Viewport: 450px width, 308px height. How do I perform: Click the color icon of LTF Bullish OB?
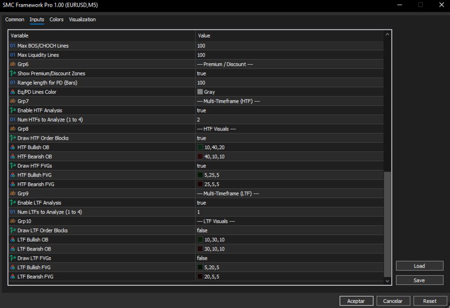[x=13, y=240]
